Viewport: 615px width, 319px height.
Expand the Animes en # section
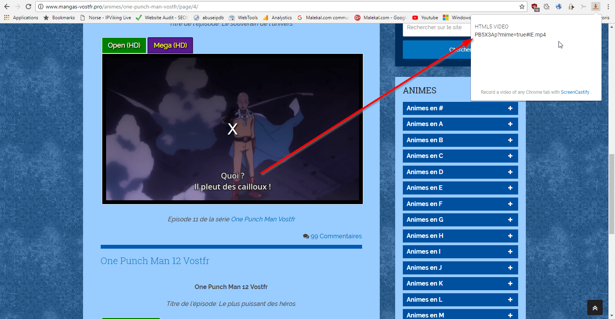point(460,108)
